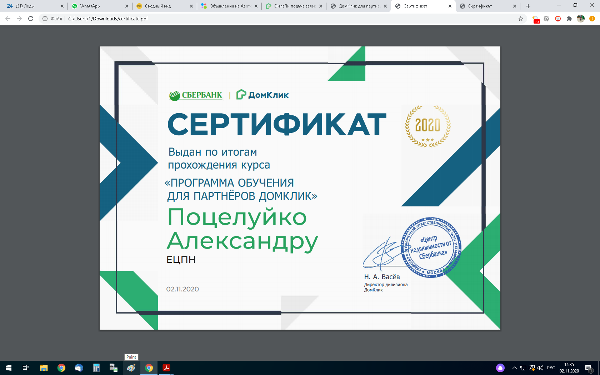Viewport: 600px width, 375px height.
Task: Switch to the ДомКлик для партнеров tab
Action: coord(358,6)
